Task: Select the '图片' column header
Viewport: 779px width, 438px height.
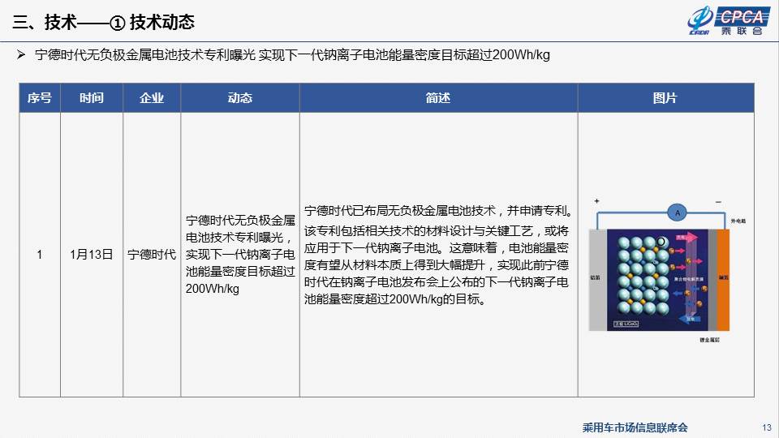Action: point(665,98)
